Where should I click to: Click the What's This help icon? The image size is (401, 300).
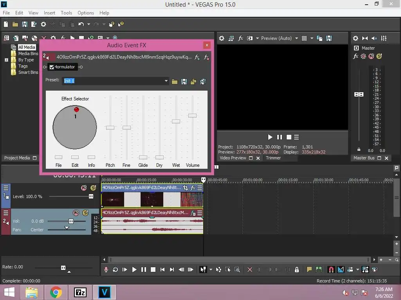[121, 24]
